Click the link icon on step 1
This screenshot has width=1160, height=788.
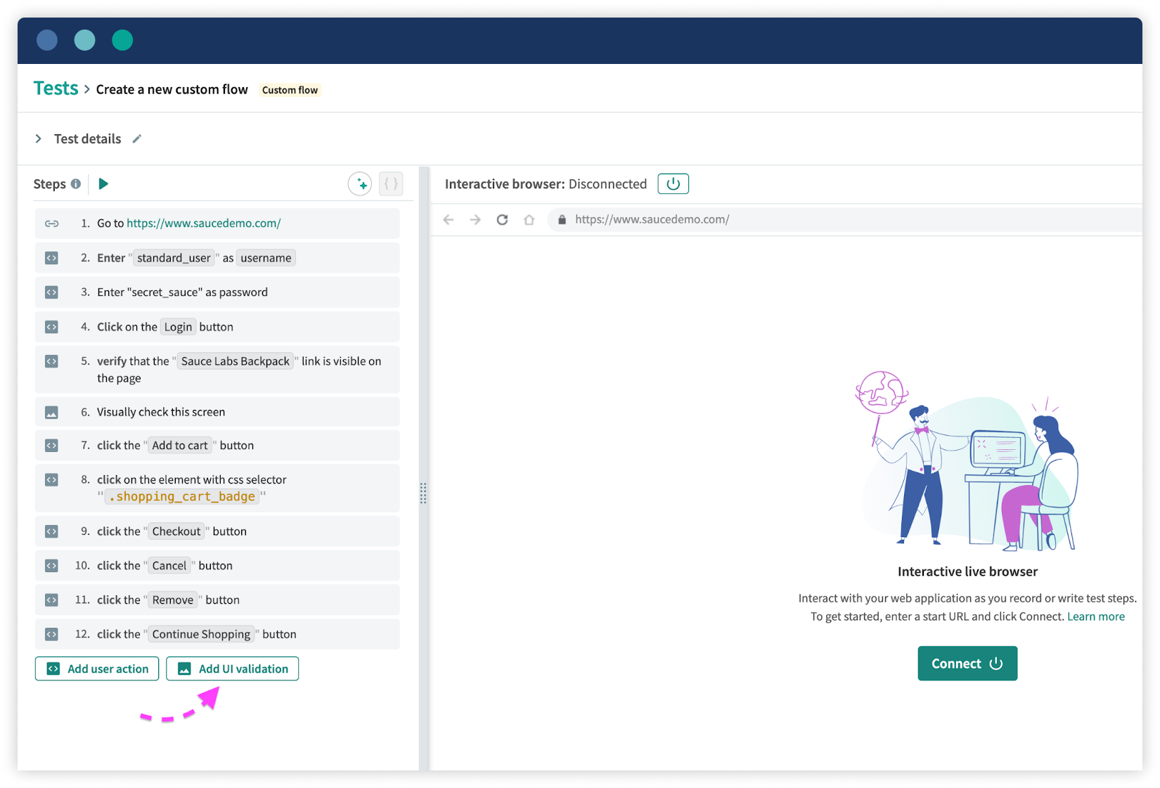point(51,224)
